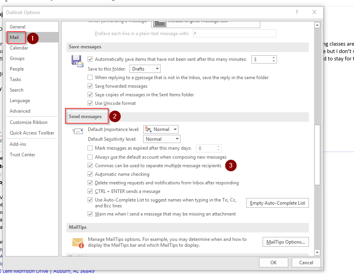Click the Help question mark icon
354x274 pixels.
pyautogui.click(x=297, y=12)
